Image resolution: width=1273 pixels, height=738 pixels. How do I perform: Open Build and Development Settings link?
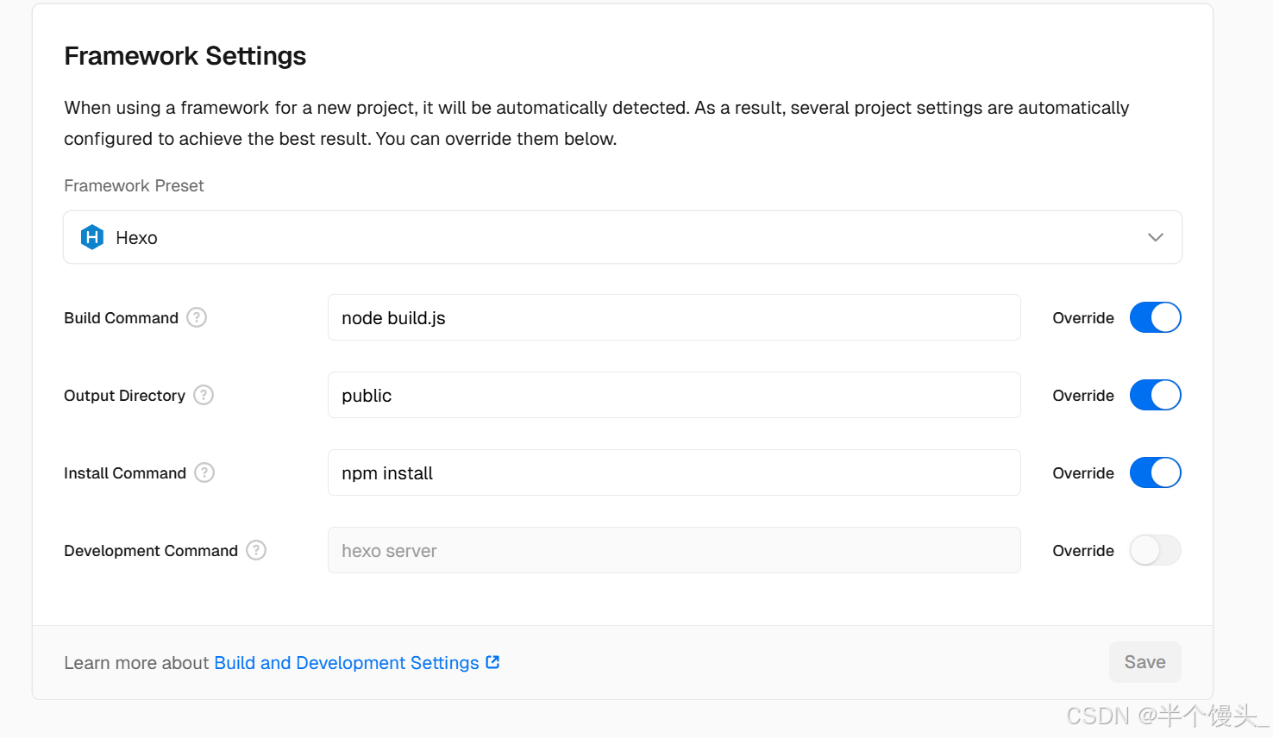346,662
